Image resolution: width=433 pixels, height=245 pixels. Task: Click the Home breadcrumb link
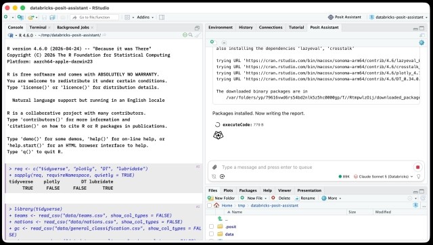coord(227,206)
